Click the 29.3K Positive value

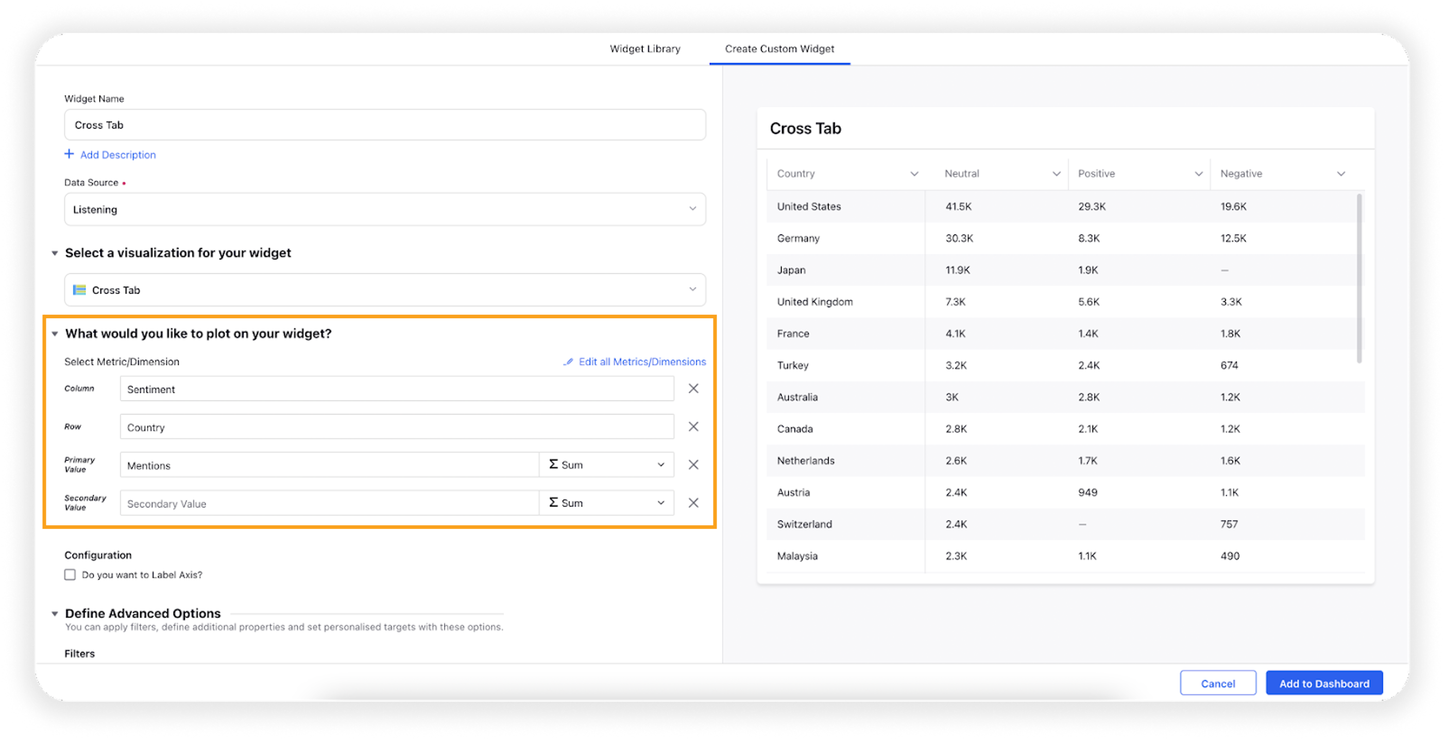1091,206
